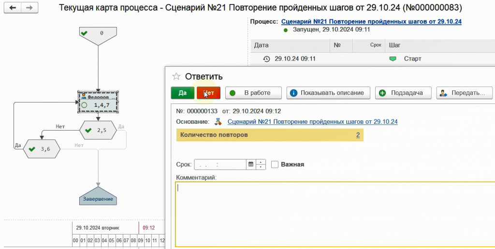Click the forward navigation arrow
This screenshot has height=249, width=495.
[x=29, y=8]
